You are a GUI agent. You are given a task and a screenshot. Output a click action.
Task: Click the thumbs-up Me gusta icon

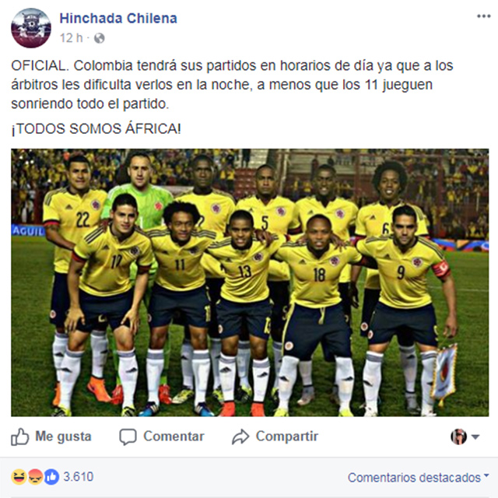(x=19, y=437)
